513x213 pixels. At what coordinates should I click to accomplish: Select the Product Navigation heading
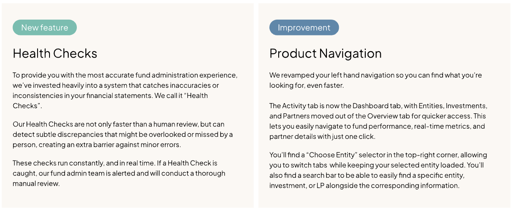325,53
